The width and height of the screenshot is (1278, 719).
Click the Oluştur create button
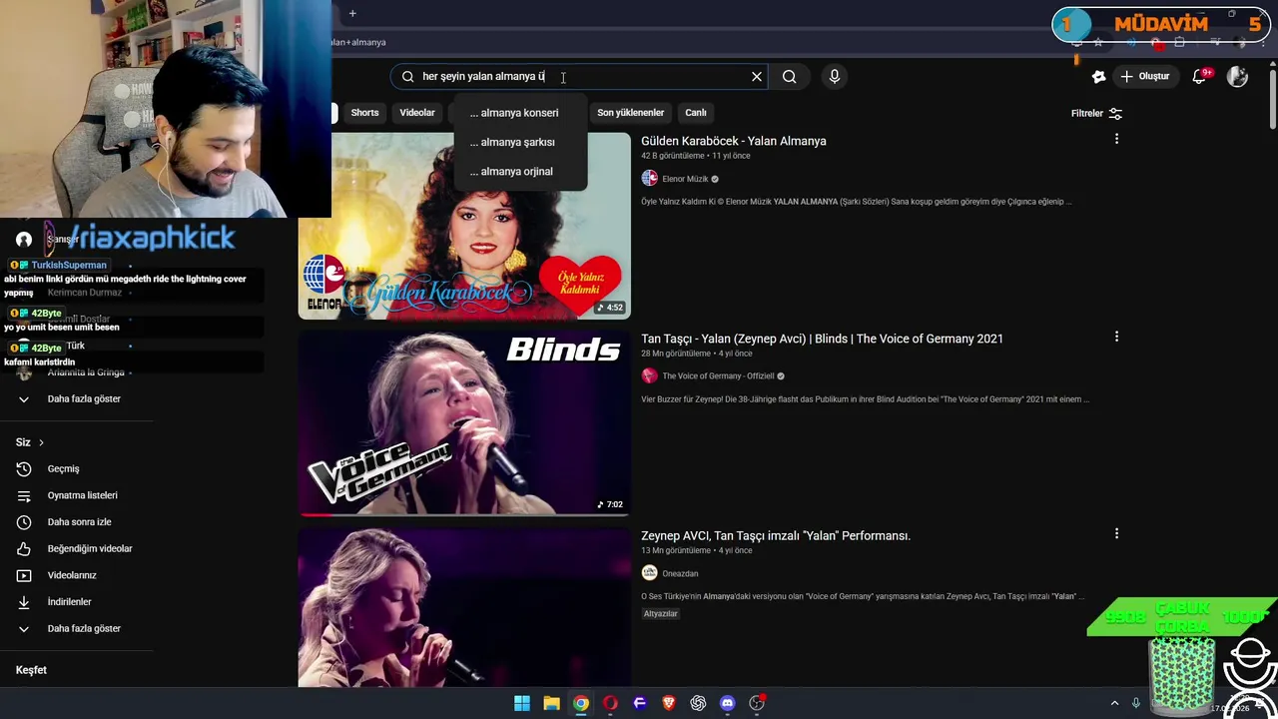point(1145,77)
